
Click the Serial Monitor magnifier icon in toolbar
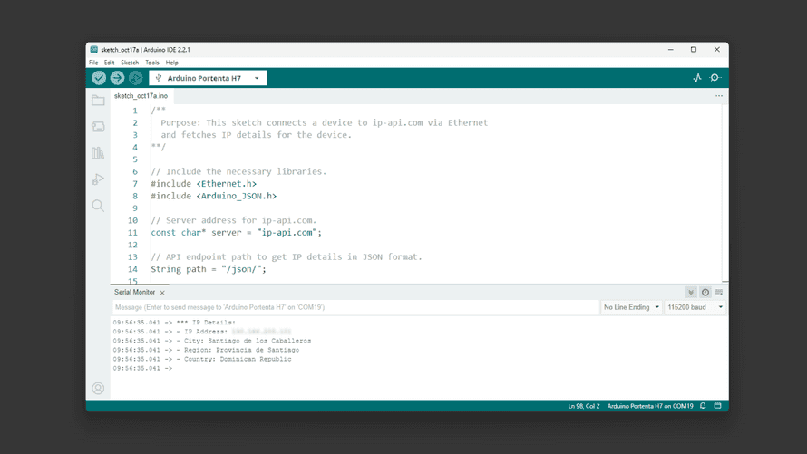(715, 78)
